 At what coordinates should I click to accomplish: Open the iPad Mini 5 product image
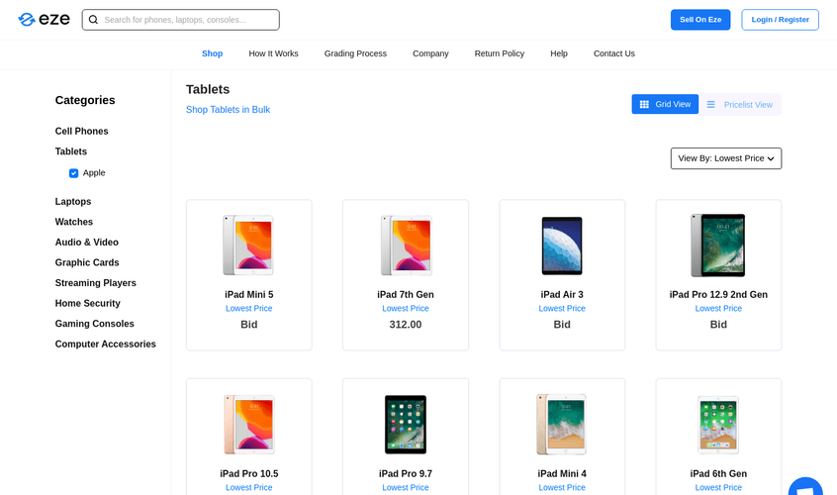248,245
